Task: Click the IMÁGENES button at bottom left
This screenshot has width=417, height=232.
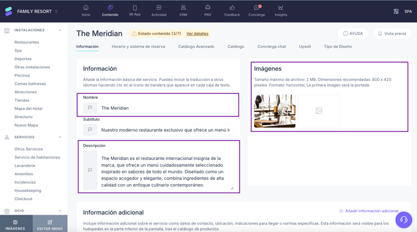Action: [16, 224]
